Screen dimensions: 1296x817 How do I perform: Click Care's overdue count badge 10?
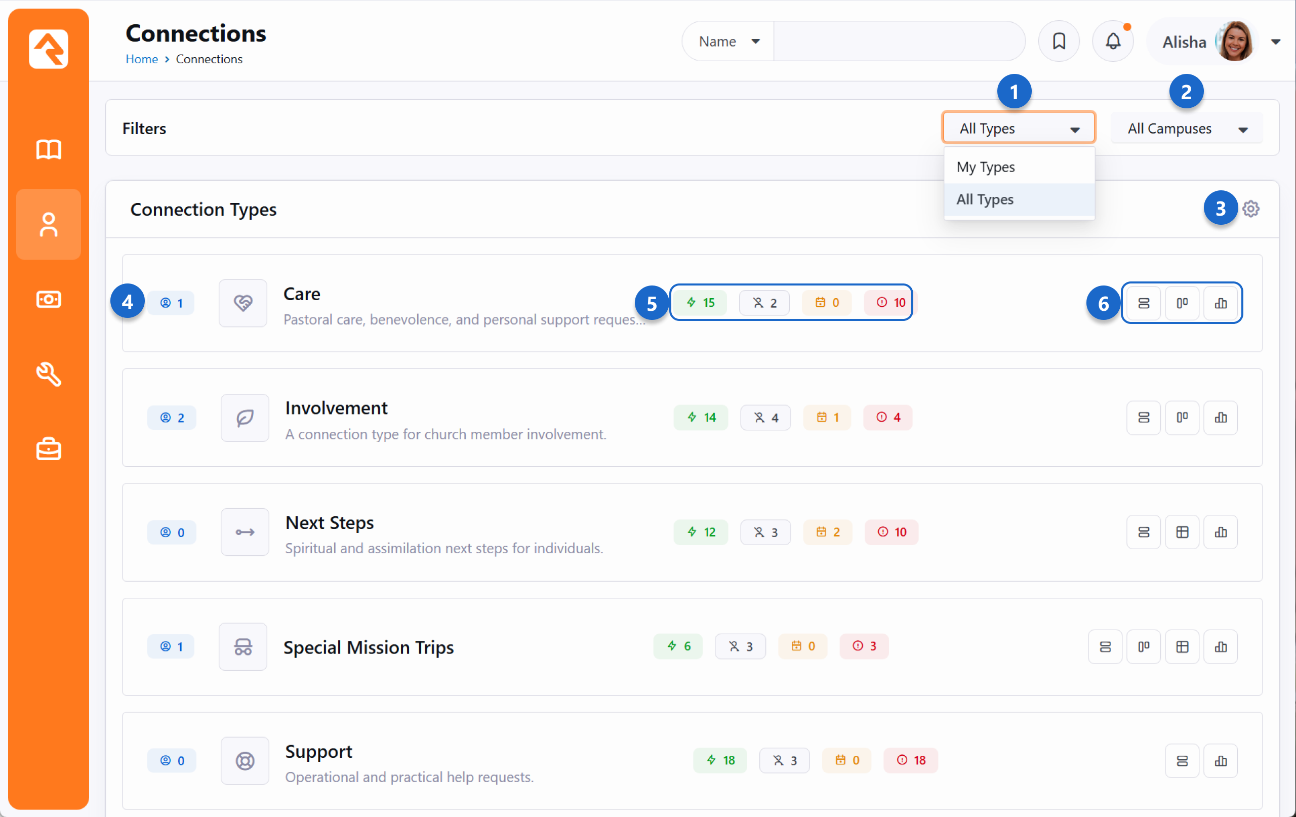click(890, 303)
